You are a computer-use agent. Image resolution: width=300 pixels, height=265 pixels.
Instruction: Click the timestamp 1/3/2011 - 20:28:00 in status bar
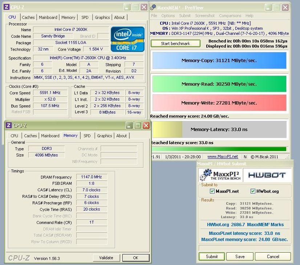183,157
